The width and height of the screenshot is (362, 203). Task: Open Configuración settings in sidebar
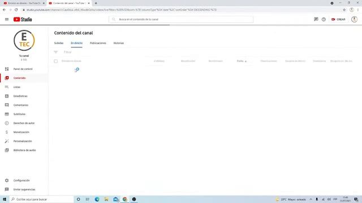(24, 180)
